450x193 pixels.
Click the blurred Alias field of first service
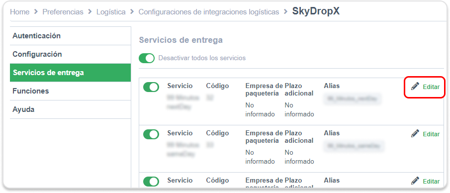tap(353, 99)
